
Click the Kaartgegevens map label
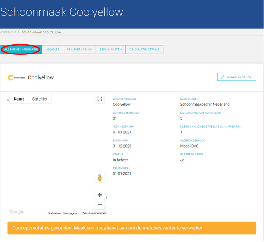[72, 213]
